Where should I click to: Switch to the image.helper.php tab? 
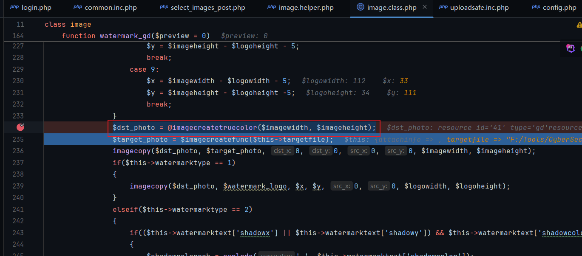click(306, 8)
